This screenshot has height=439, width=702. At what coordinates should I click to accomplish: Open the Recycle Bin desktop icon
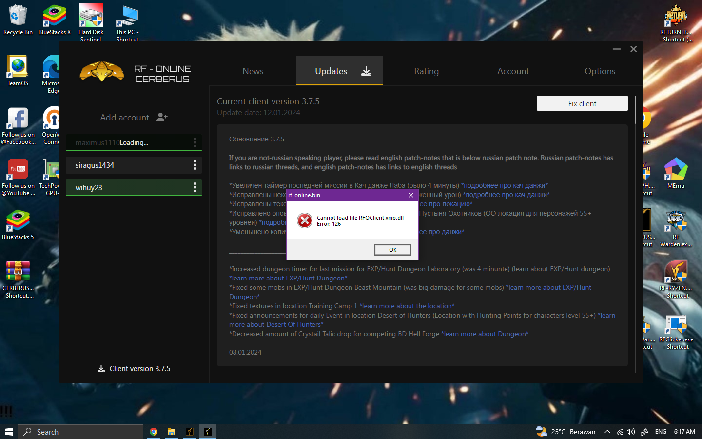(18, 20)
